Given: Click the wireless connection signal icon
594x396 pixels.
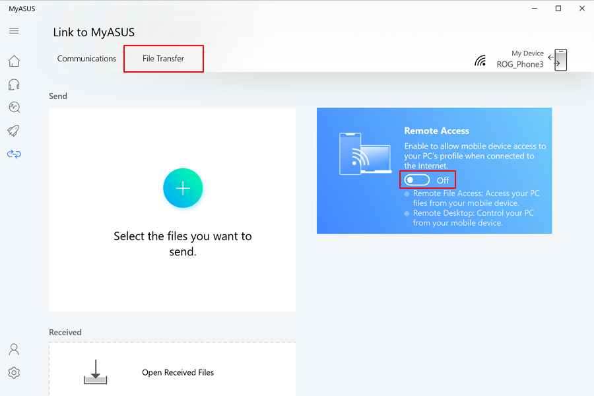Looking at the screenshot, I should [480, 60].
